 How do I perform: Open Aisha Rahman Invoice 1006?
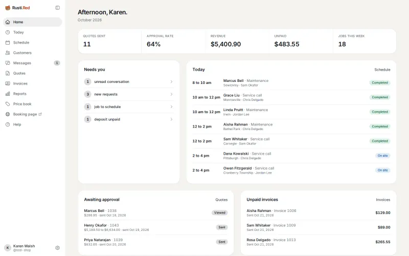pyautogui.click(x=318, y=213)
